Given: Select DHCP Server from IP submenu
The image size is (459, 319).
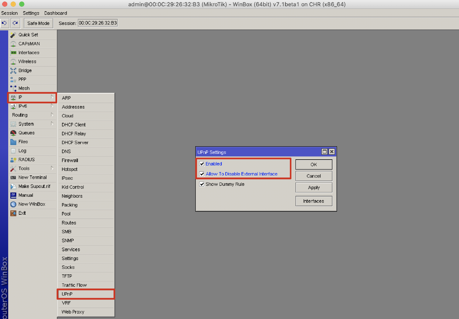Looking at the screenshot, I should (86, 143).
